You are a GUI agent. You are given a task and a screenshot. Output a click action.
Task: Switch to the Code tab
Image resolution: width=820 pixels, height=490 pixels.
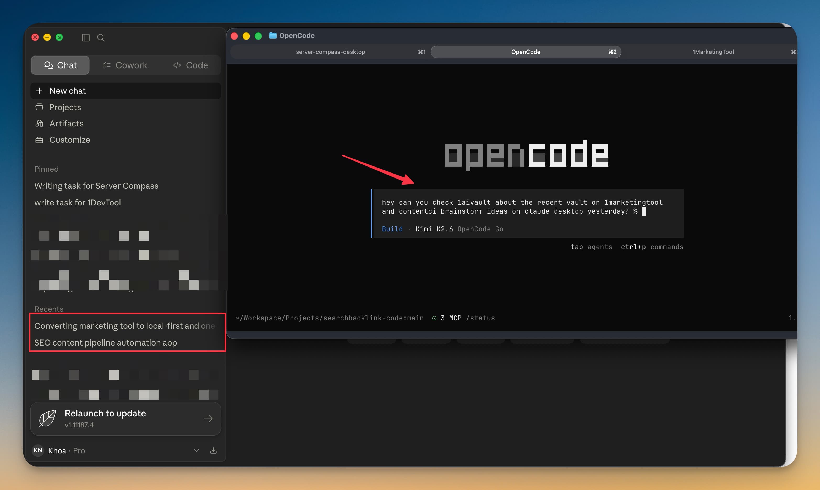pos(190,65)
